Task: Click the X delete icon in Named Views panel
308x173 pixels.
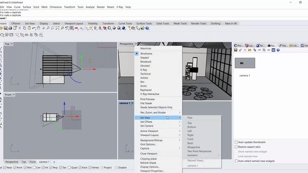Action: [245, 50]
